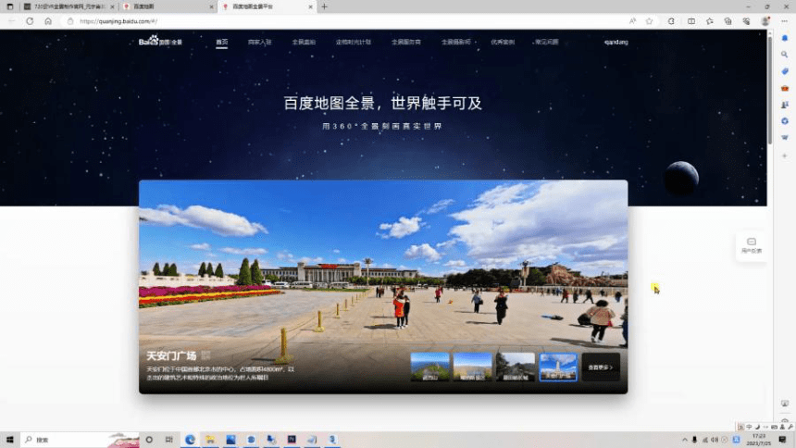Switch to the 百度地图 tab

coord(168,6)
